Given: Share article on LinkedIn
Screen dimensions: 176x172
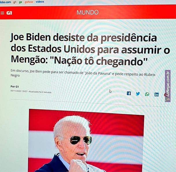Looking at the screenshot, I should (x=157, y=95).
